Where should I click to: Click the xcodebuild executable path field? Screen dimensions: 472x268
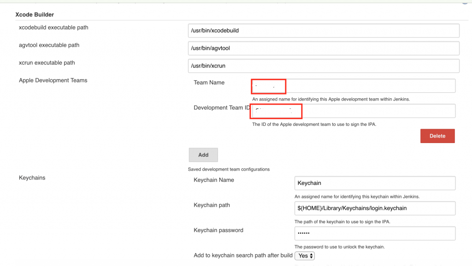[324, 31]
